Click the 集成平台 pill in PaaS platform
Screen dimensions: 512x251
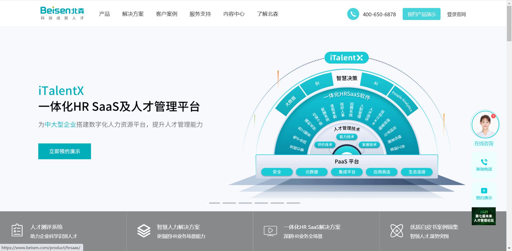coord(347,172)
